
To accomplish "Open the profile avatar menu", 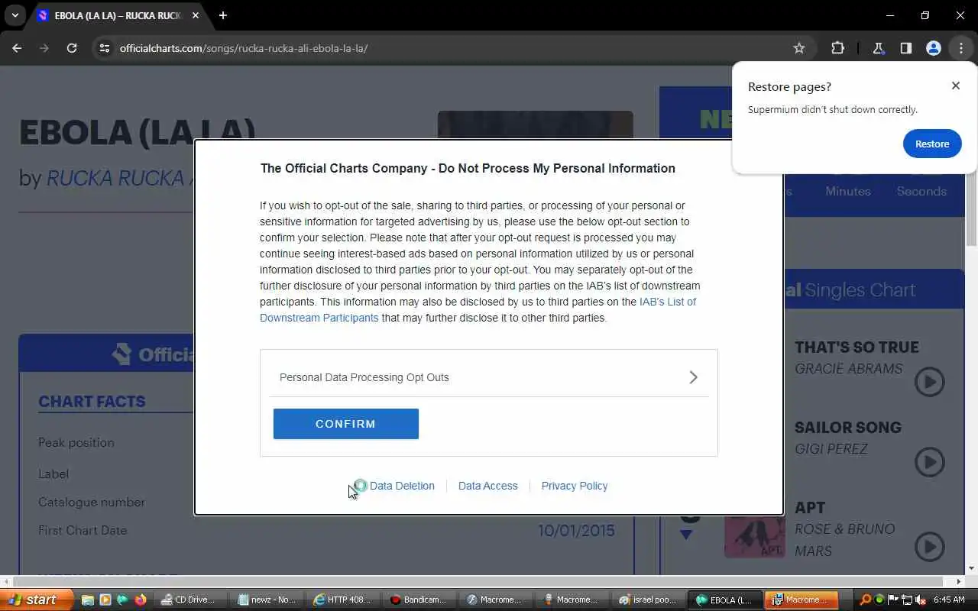I will pos(934,48).
